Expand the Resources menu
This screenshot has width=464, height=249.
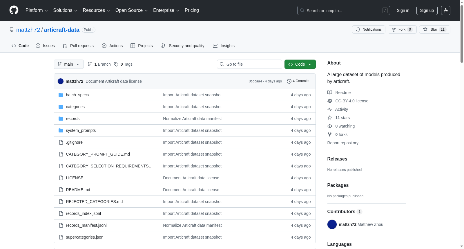pos(96,10)
